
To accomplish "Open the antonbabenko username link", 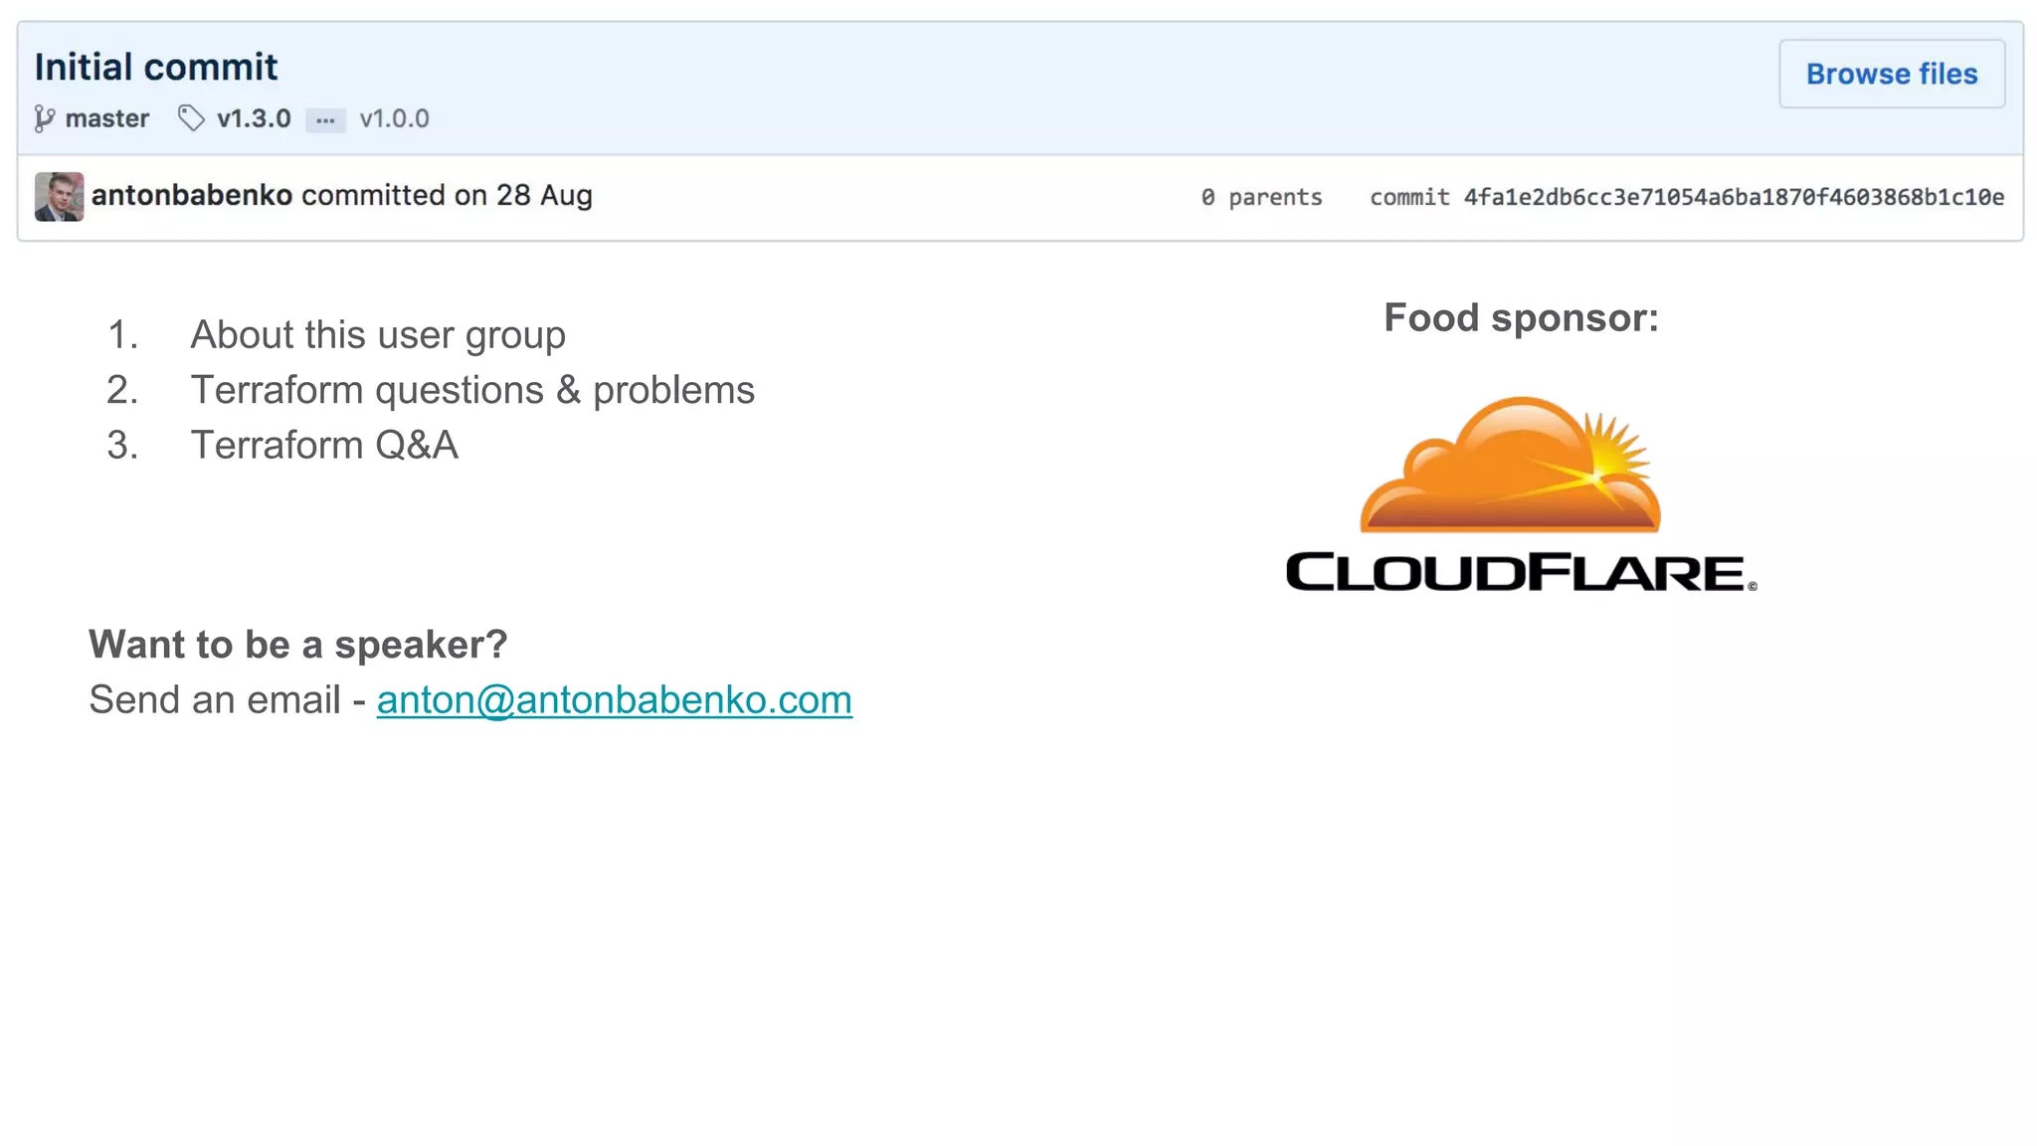I will [x=192, y=195].
